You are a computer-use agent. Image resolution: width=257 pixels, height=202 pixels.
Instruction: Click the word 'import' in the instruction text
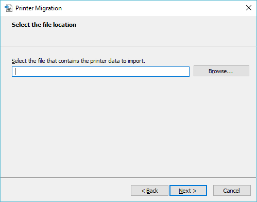click(x=136, y=61)
